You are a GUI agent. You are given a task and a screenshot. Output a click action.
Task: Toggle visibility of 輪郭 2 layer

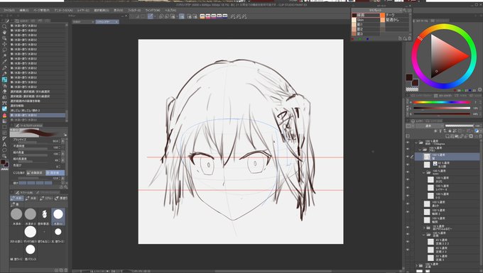tap(408, 212)
